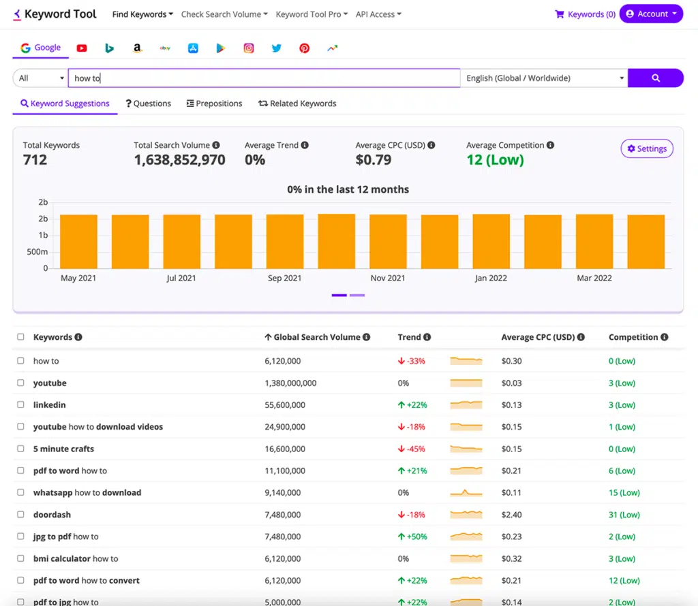Screen dimensions: 698x606
Task: Select the YouTube search engine icon
Action: 81,48
